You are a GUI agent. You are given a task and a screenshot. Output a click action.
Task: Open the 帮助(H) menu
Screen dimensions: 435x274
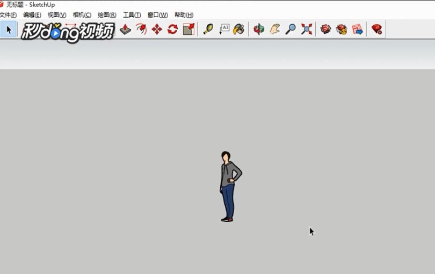(184, 15)
